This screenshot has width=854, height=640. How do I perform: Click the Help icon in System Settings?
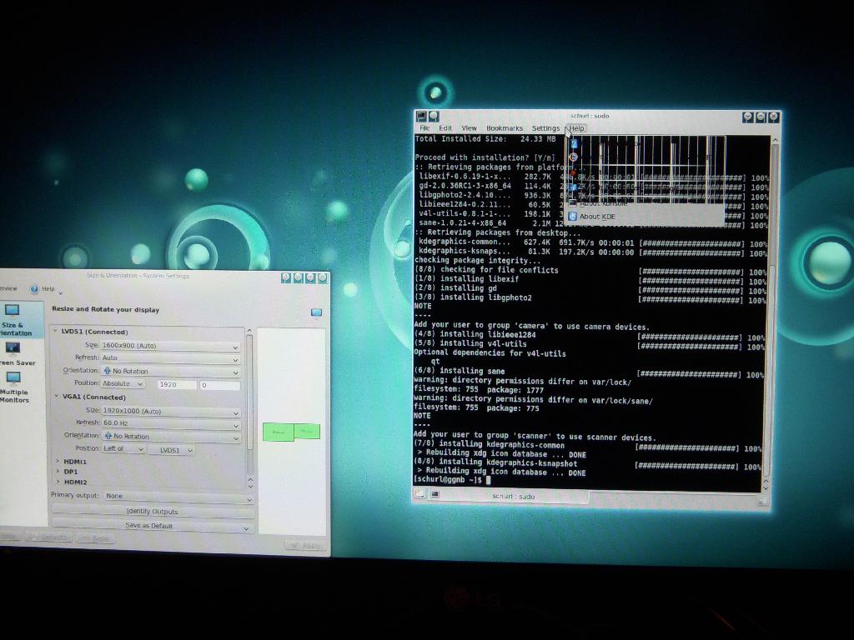(35, 289)
